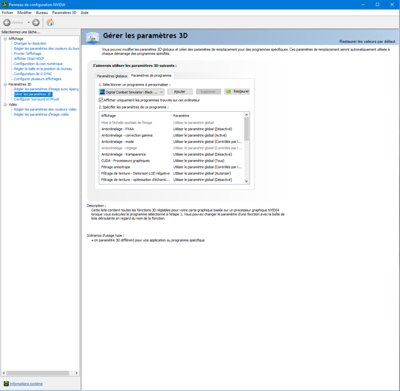Screen dimensions: 400x391
Task: Open 'Régler les paramètres des couleurs vidéo'
Action: pos(45,109)
